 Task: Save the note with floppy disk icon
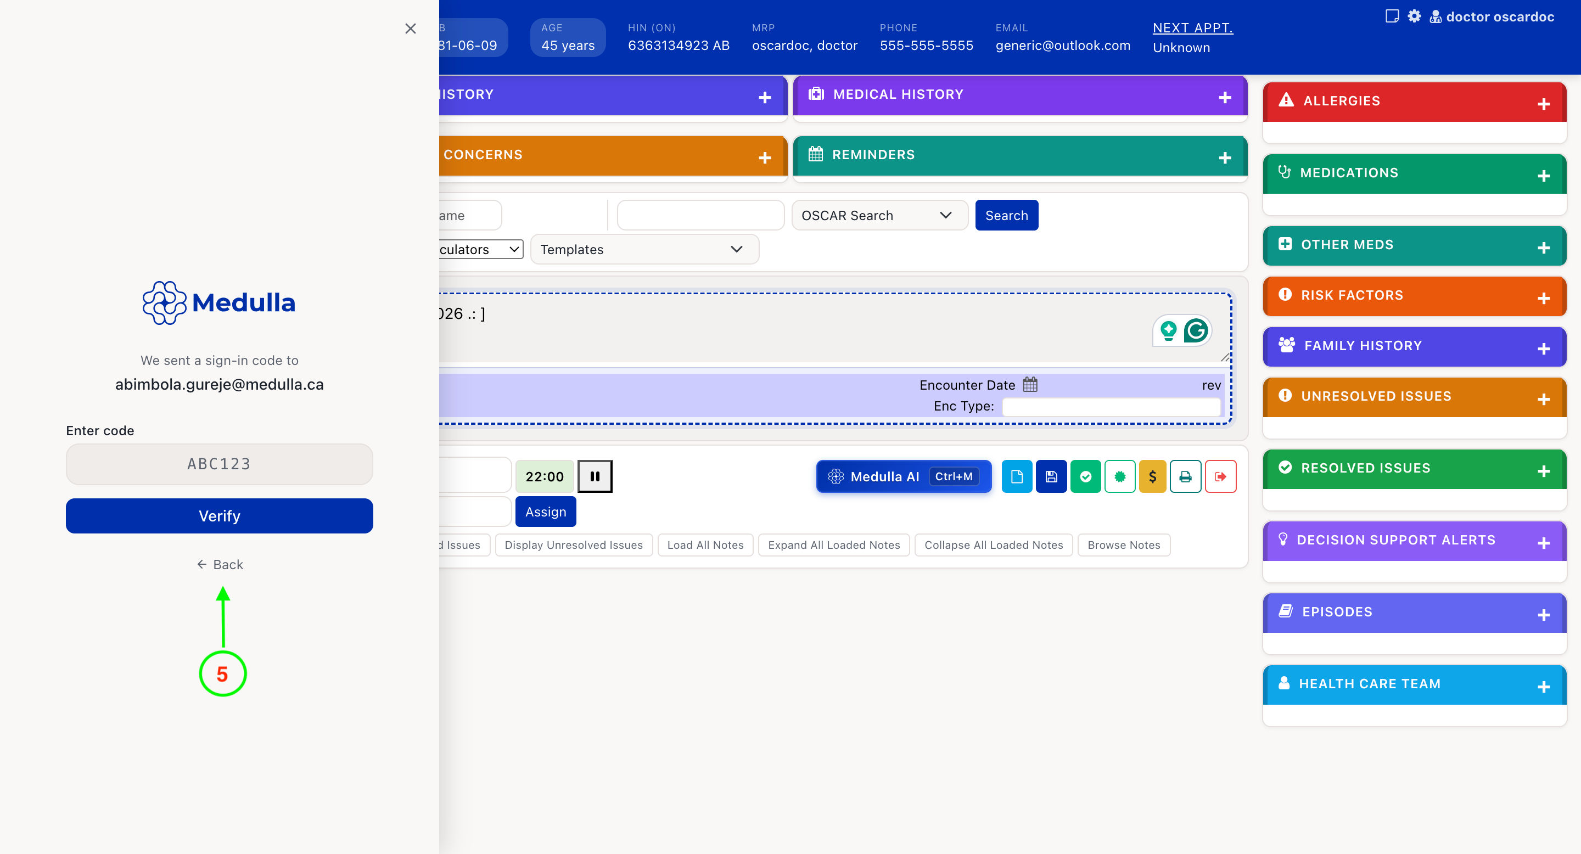coord(1051,476)
